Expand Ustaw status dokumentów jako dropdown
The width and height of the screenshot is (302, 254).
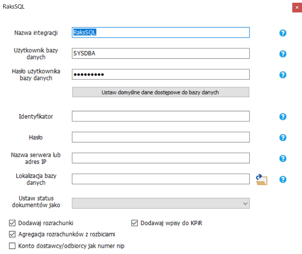(x=161, y=203)
